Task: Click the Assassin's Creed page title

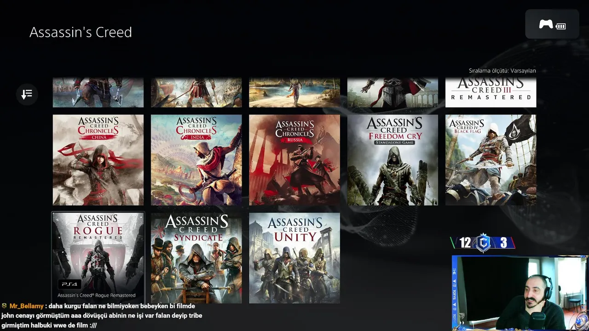Action: click(x=81, y=32)
